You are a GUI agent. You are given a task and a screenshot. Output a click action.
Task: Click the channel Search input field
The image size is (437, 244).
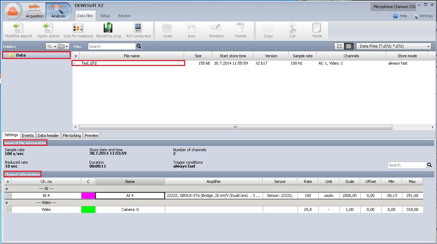tap(407, 165)
